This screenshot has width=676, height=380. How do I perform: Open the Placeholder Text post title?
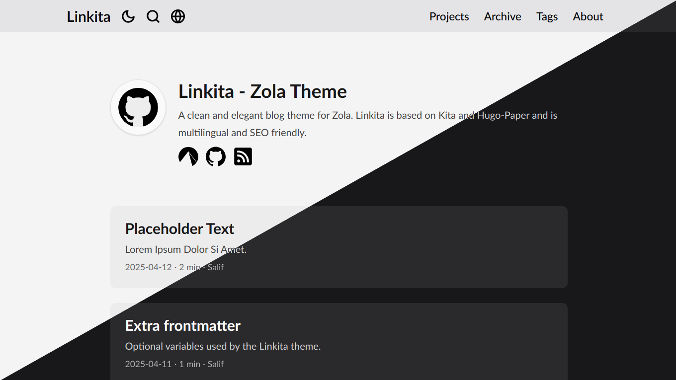tap(179, 229)
